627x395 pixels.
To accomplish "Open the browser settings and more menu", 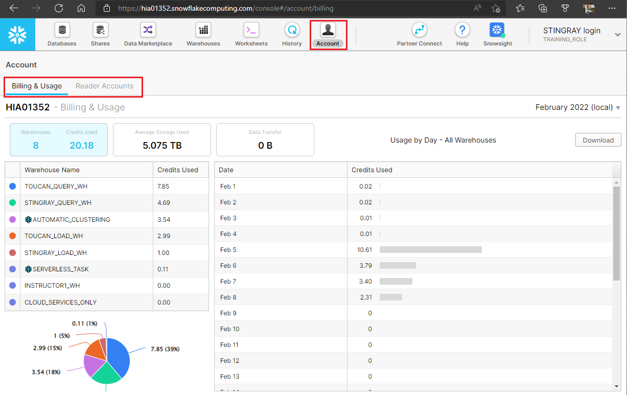I will (612, 8).
